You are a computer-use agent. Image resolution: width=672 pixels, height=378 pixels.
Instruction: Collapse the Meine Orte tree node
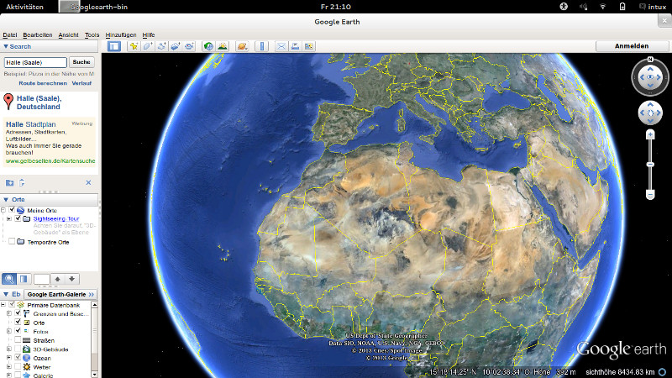(x=3, y=210)
